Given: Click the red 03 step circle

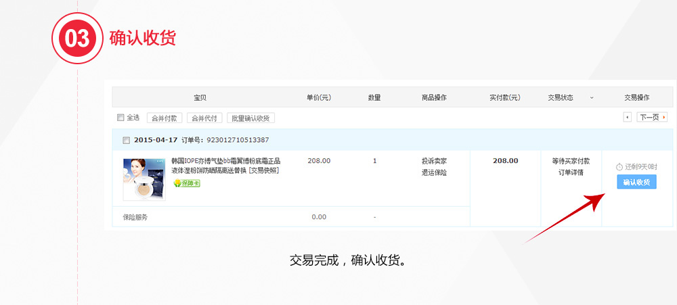Looking at the screenshot, I should (77, 38).
